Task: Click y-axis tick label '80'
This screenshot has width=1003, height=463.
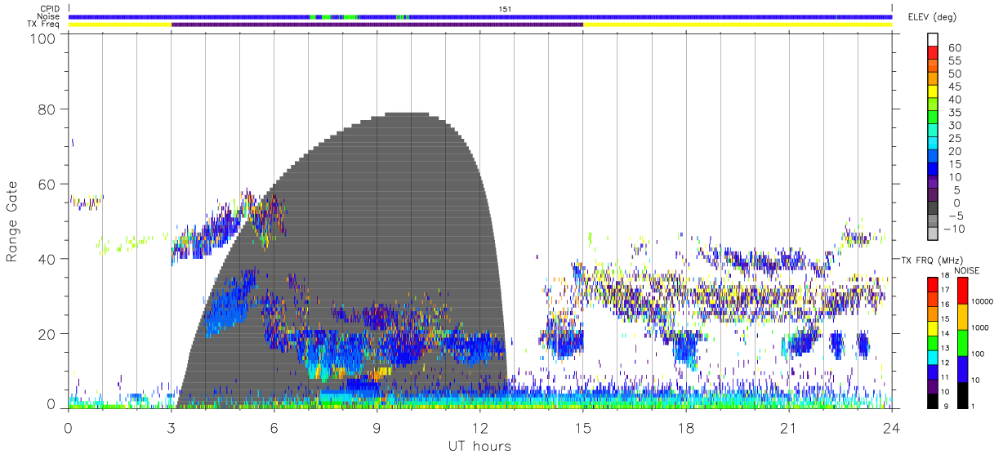Action: pos(46,109)
